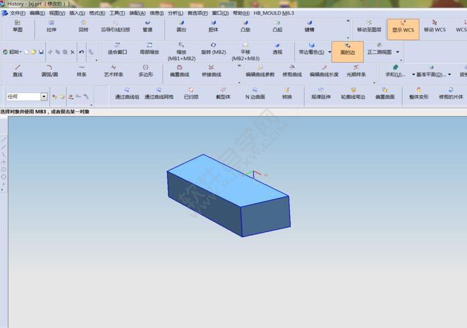The width and height of the screenshot is (467, 328).
Task: Open 通过曲线组 through curves tool
Action: pos(127,93)
